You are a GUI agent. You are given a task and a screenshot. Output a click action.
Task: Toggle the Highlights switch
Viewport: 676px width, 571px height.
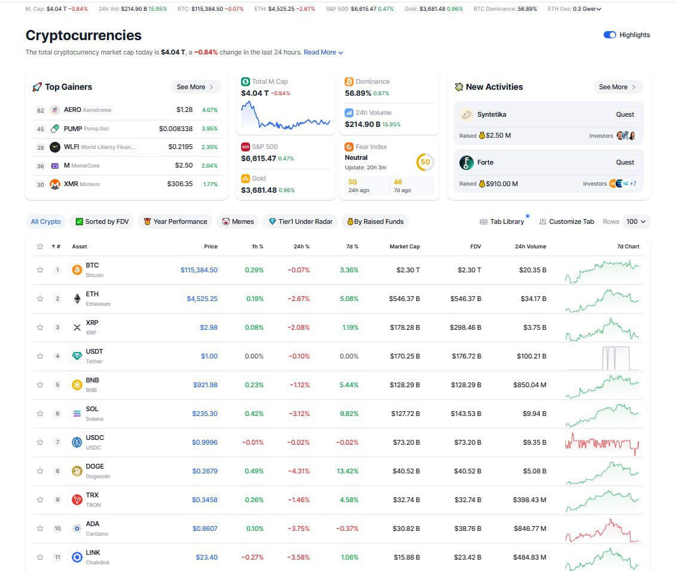[610, 35]
